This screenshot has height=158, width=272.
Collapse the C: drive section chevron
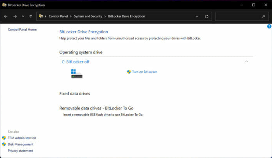click(246, 62)
